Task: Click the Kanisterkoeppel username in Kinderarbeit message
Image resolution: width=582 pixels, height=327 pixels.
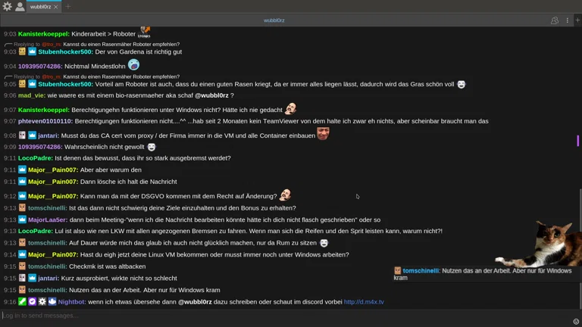Action: coord(43,34)
